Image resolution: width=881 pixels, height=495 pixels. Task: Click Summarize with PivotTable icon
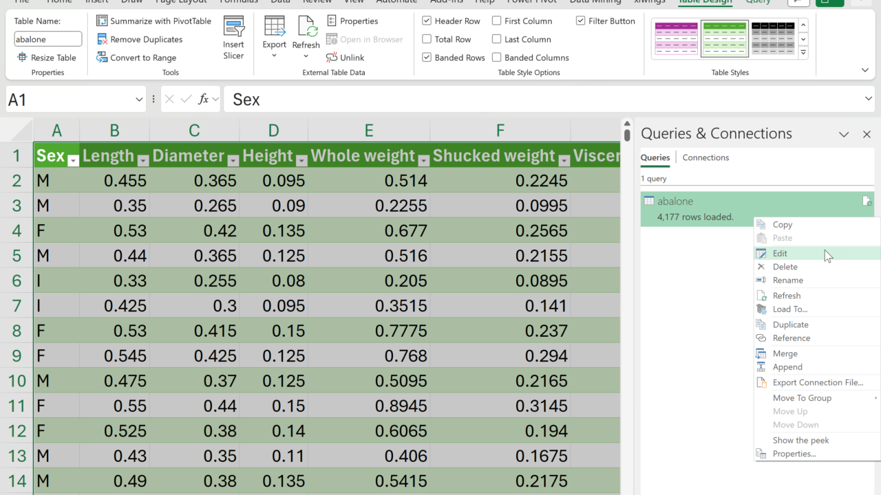102,21
